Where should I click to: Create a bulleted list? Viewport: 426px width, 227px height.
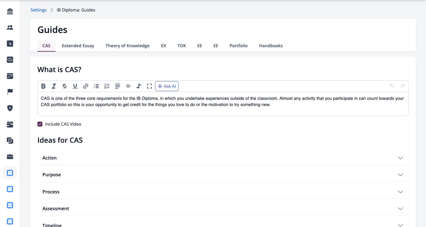point(96,86)
